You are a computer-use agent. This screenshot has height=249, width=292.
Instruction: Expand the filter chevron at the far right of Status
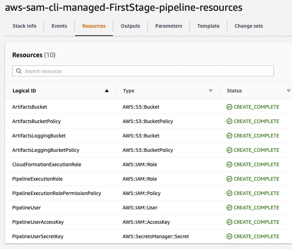[x=289, y=91]
